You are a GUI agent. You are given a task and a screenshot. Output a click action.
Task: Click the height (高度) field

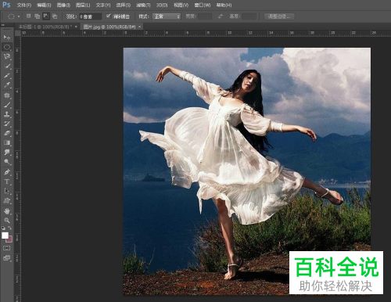(x=249, y=16)
